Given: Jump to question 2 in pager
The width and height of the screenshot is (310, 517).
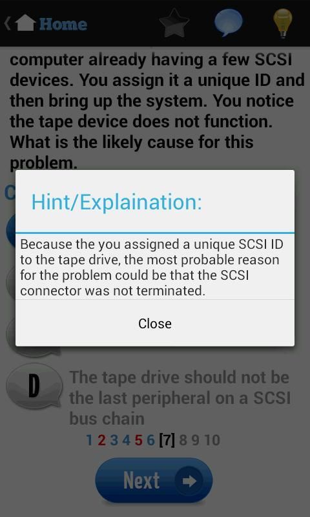Looking at the screenshot, I should click(x=101, y=440).
